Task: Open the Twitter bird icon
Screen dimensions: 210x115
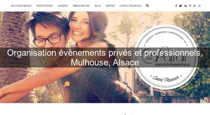Action: [180, 6]
